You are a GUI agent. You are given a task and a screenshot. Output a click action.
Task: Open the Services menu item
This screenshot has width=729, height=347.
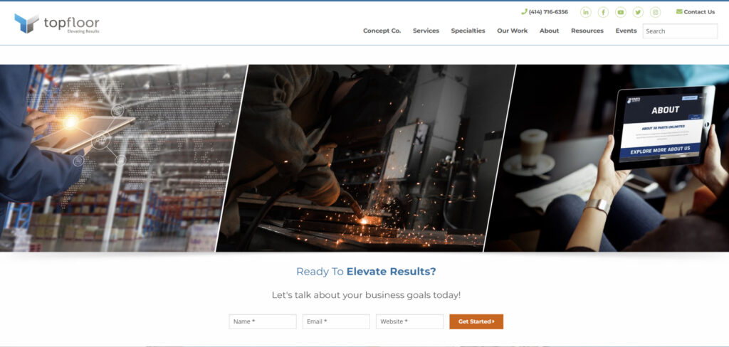(x=426, y=31)
